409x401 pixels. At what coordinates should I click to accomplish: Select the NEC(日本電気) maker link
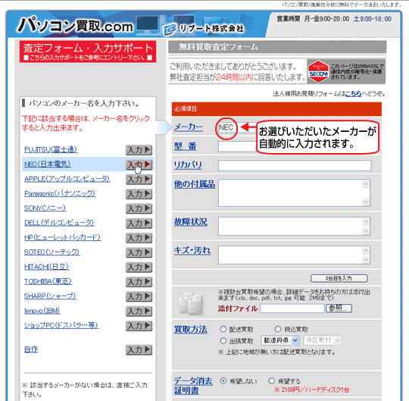pos(48,164)
